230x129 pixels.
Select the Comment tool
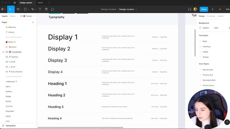click(x=52, y=9)
